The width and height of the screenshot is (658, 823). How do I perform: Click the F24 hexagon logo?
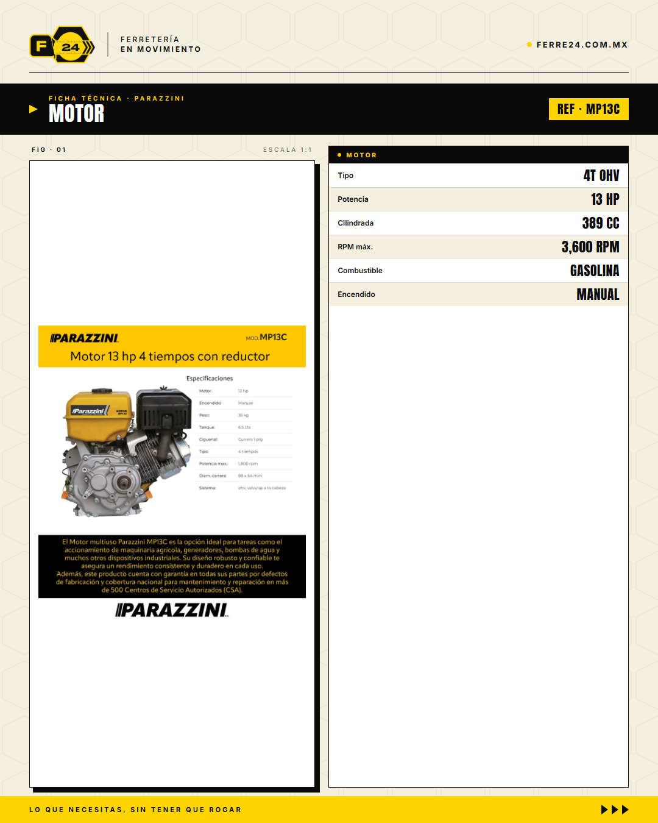62,45
